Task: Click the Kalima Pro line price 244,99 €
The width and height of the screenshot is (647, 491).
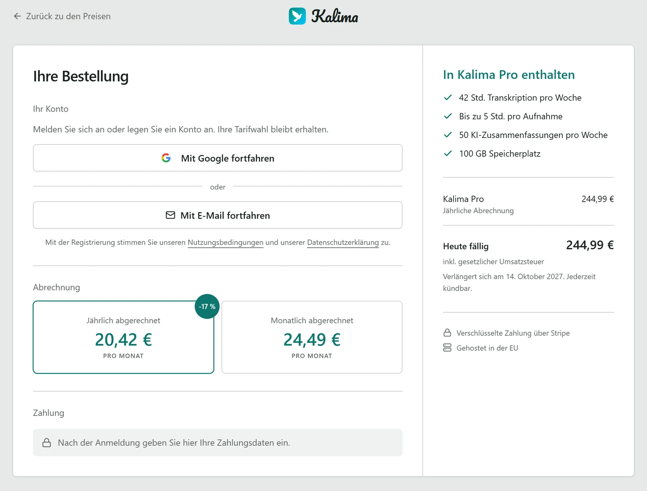Action: click(x=597, y=199)
